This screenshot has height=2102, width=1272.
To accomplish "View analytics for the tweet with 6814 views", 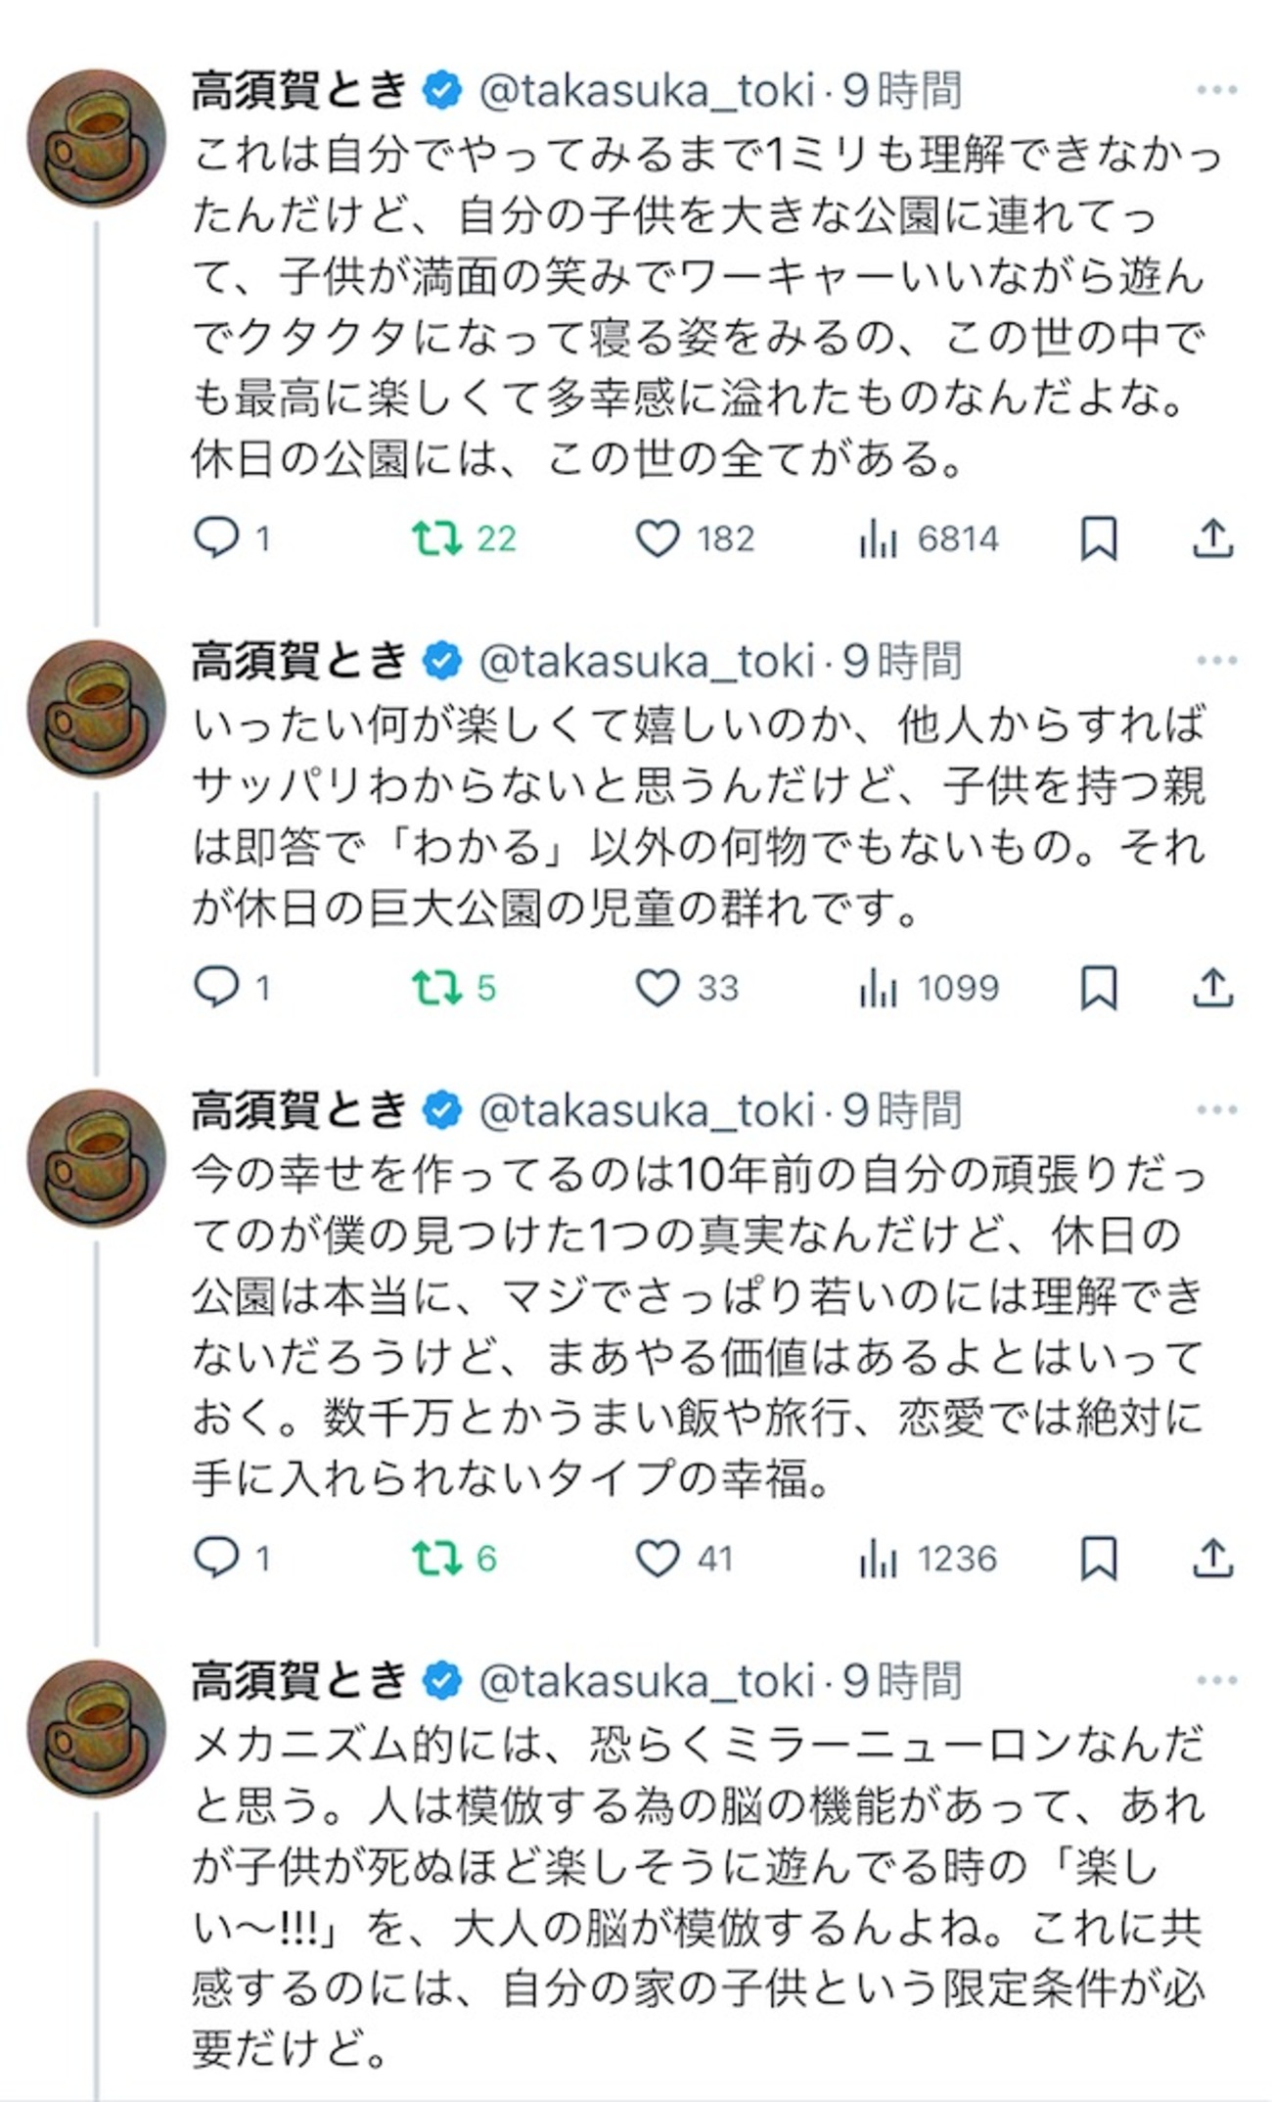I will (x=878, y=538).
